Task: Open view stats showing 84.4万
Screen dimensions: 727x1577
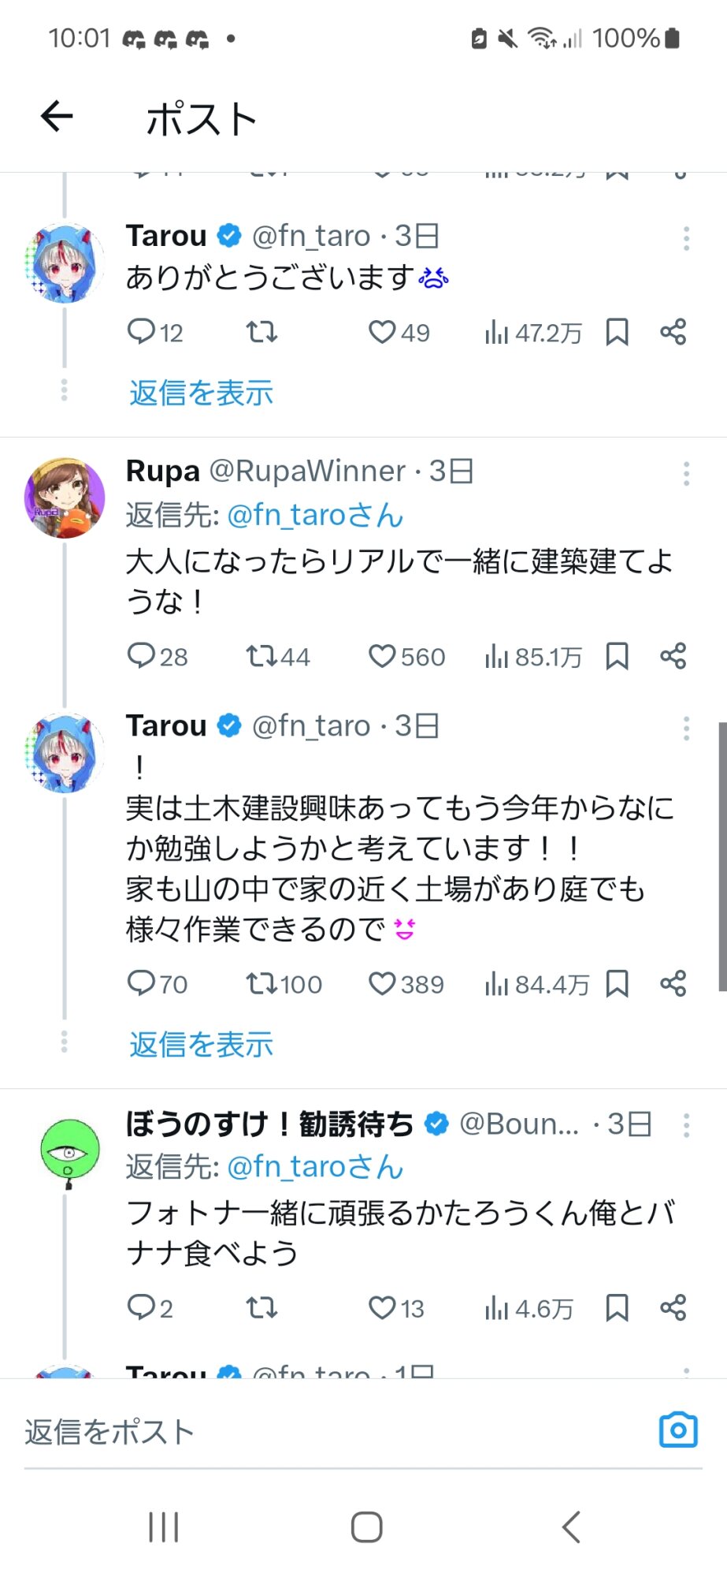Action: (536, 984)
